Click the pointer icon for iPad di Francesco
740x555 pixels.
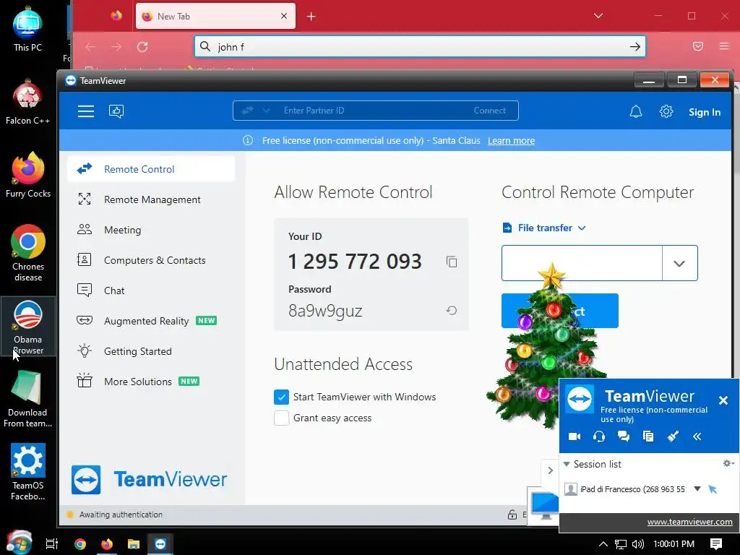tap(713, 489)
